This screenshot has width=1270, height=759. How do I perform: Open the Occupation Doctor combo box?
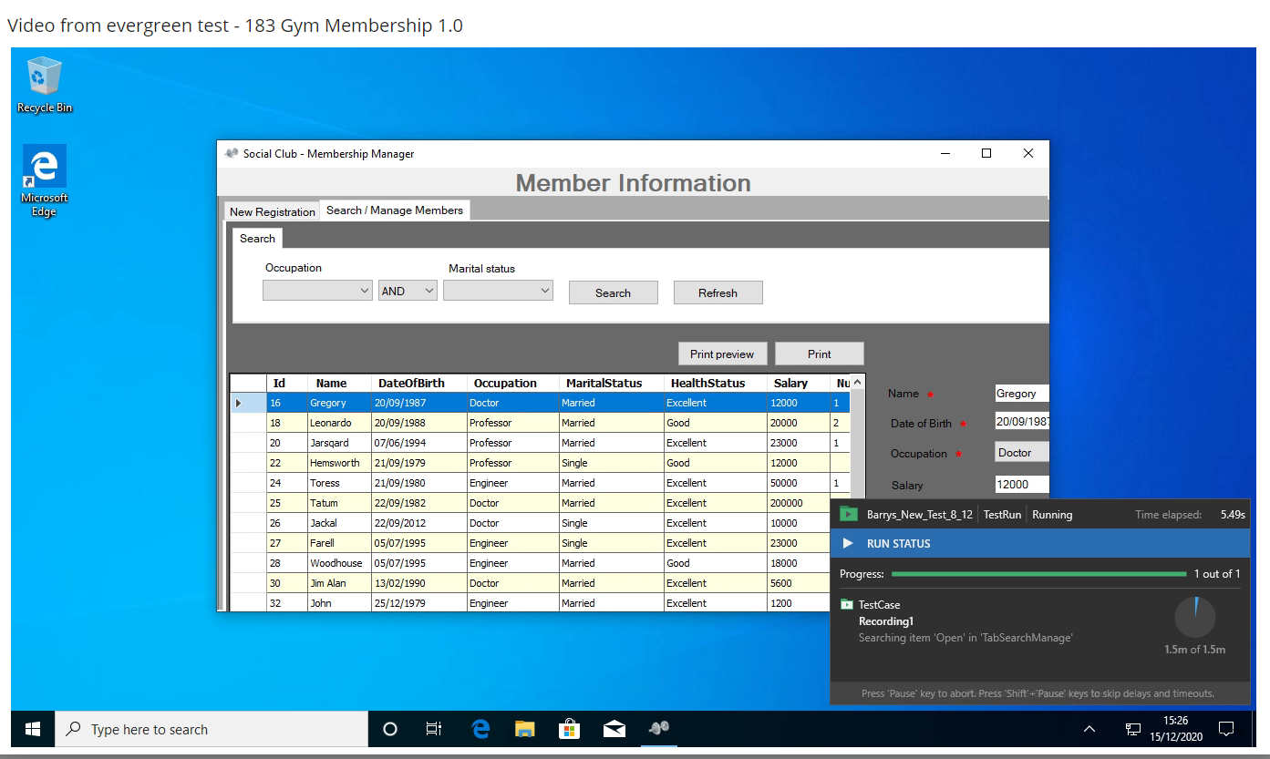1022,453
